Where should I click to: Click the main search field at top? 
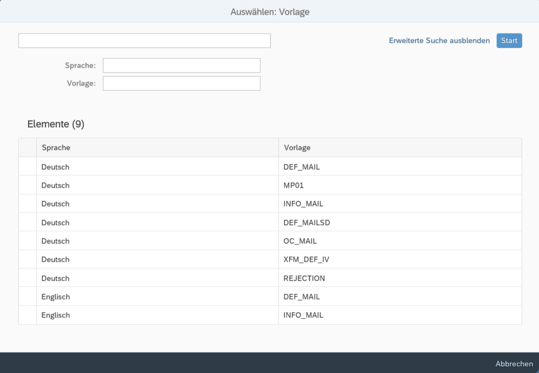144,41
